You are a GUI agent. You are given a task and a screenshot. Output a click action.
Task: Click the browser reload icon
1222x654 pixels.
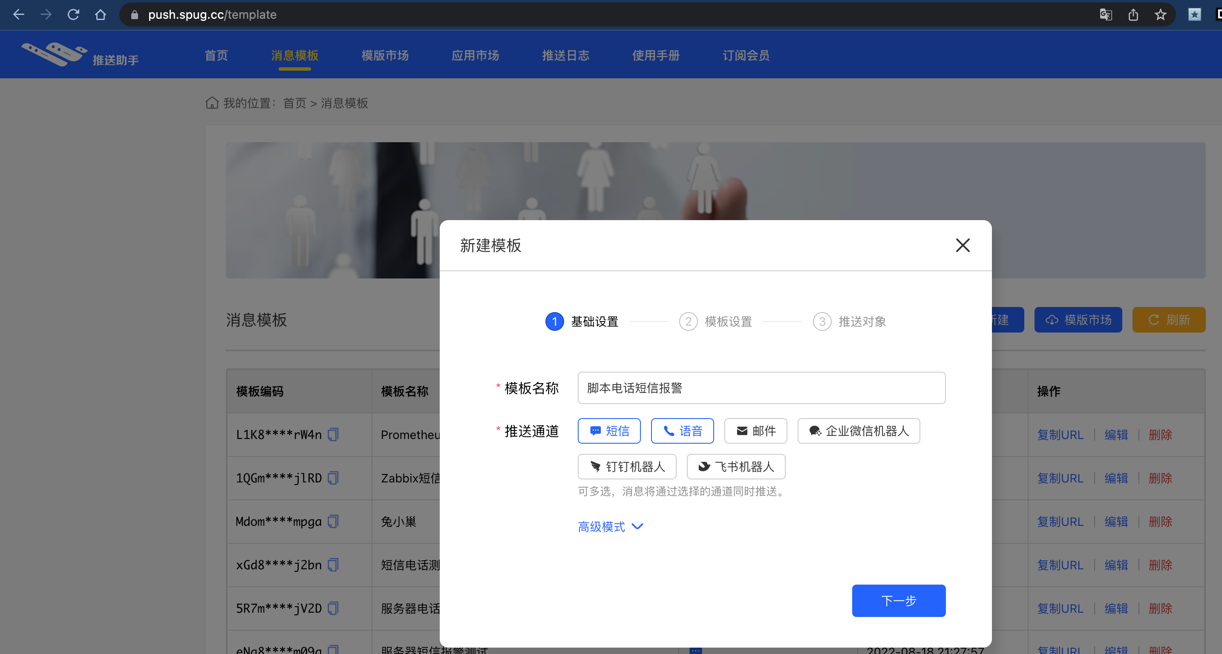(73, 15)
